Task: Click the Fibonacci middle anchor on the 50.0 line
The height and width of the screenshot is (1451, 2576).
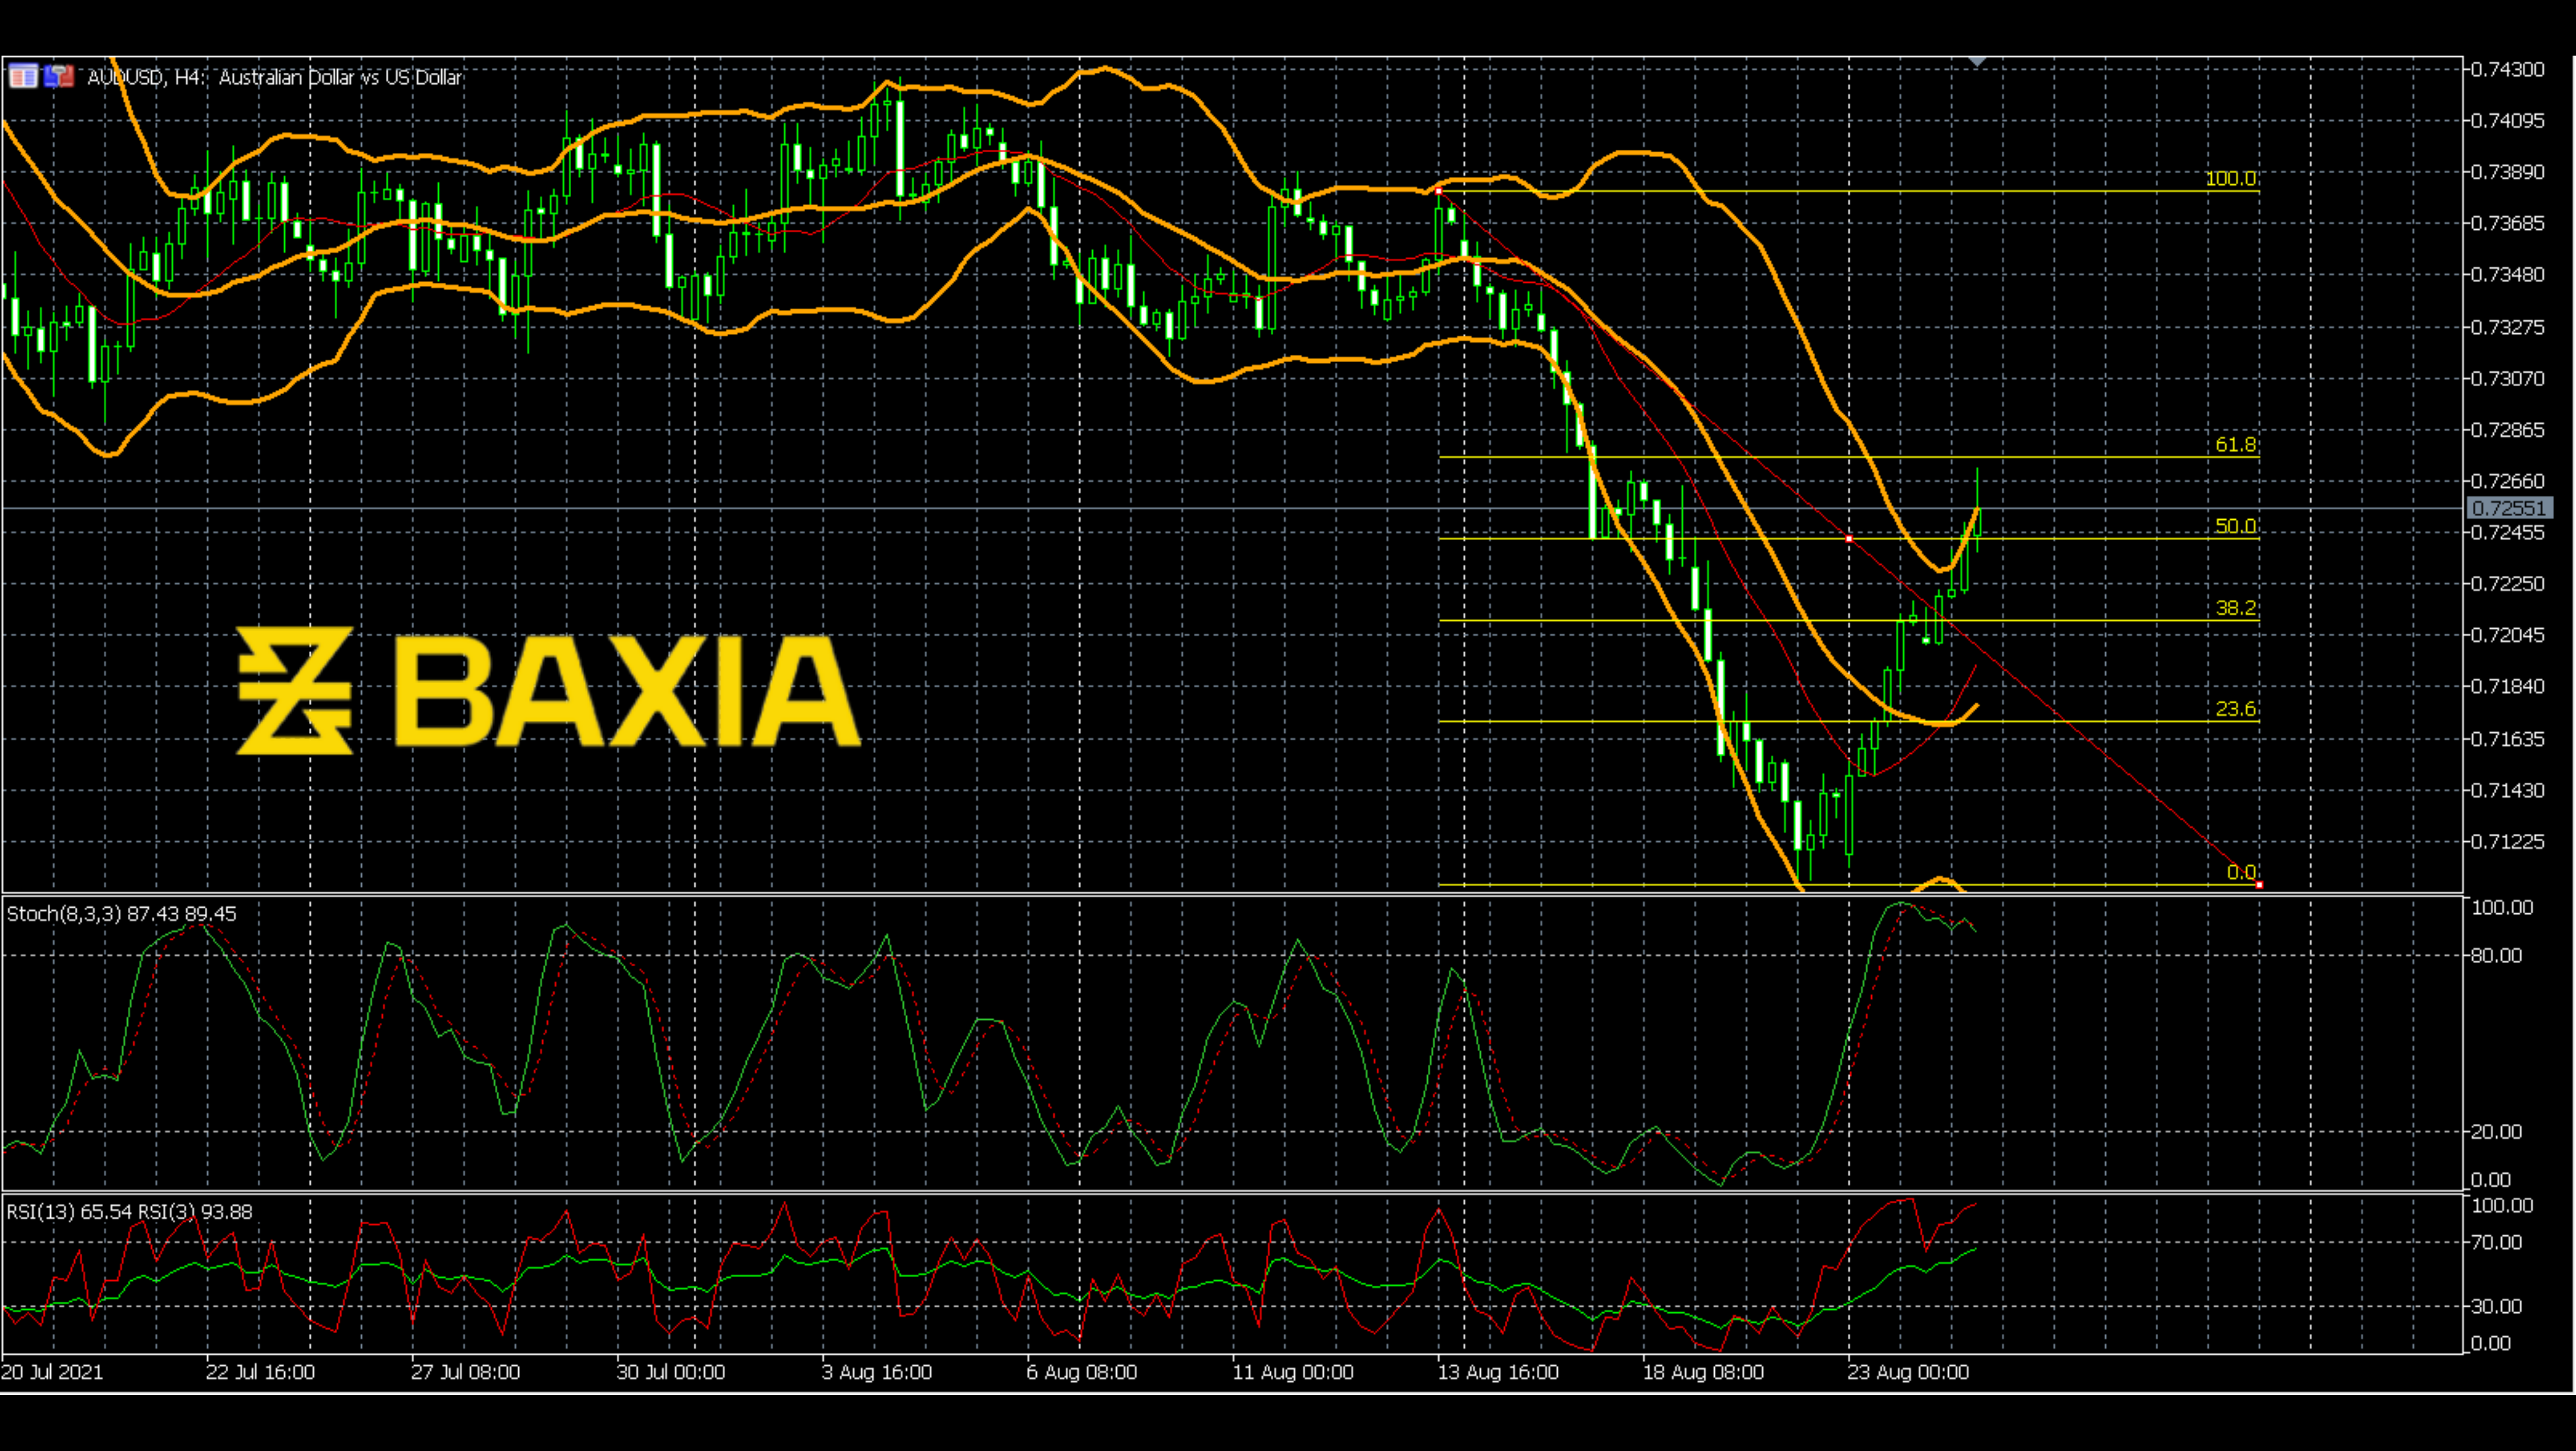Action: pyautogui.click(x=1849, y=539)
